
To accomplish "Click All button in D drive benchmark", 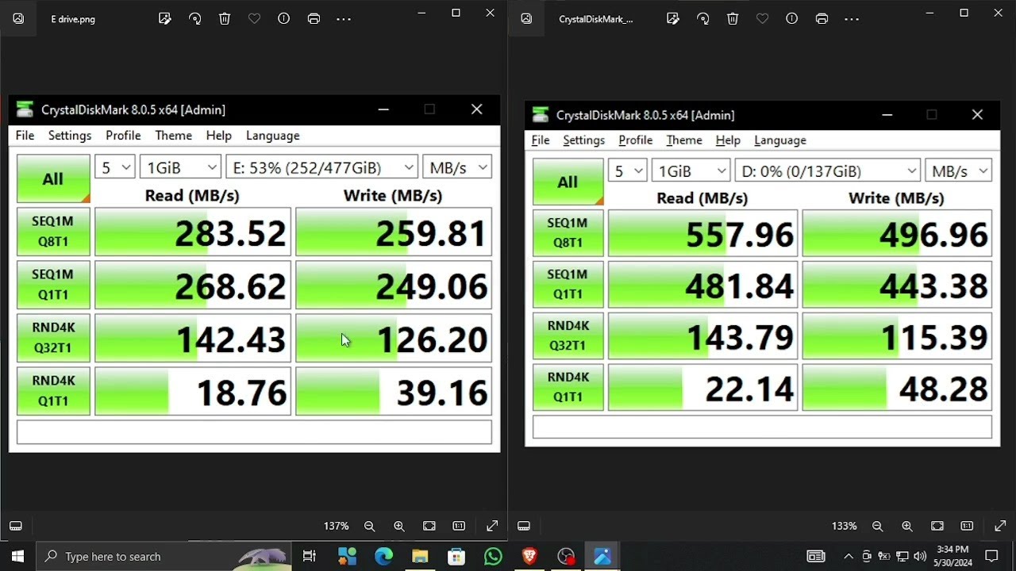I will [x=568, y=182].
